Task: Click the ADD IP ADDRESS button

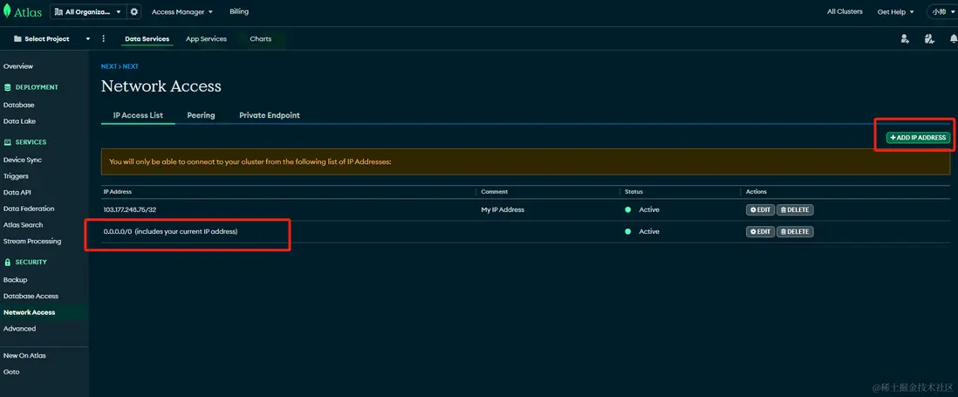Action: pos(918,138)
